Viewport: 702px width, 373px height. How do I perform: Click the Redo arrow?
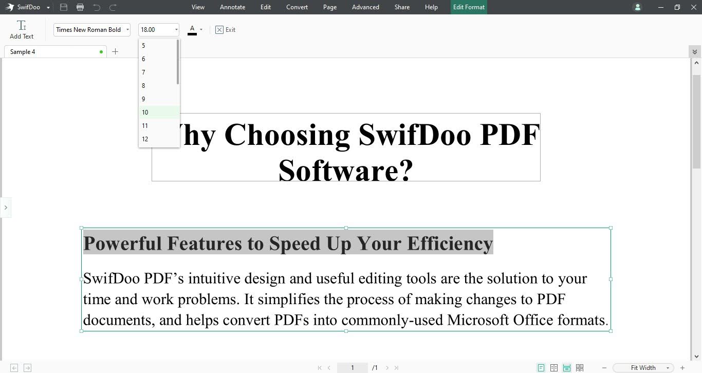point(113,7)
